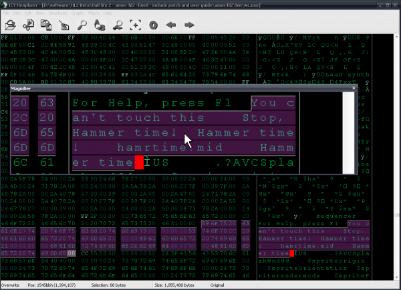This screenshot has height=290, width=401.
Task: Open the File menu
Action: click(5, 13)
